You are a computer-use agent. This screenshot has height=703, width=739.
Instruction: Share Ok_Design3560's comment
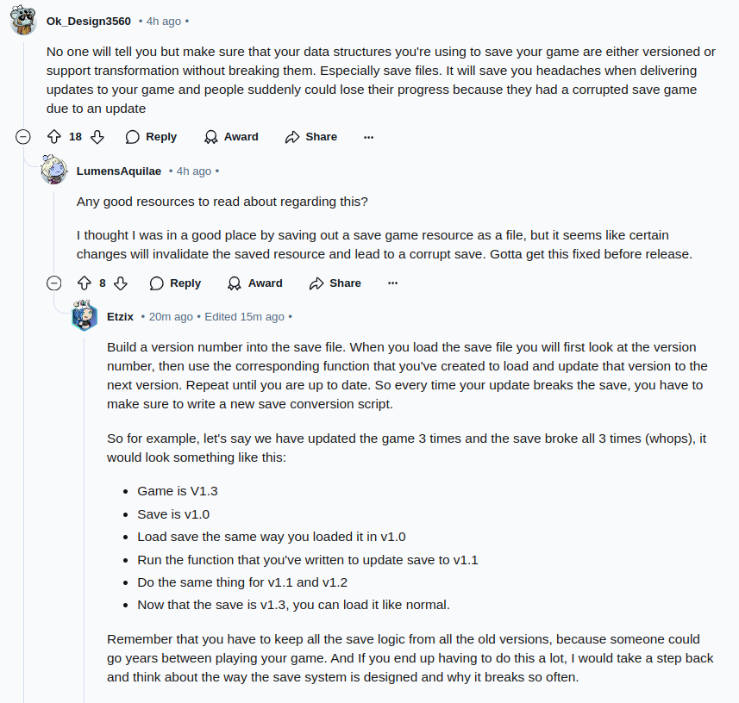click(311, 137)
